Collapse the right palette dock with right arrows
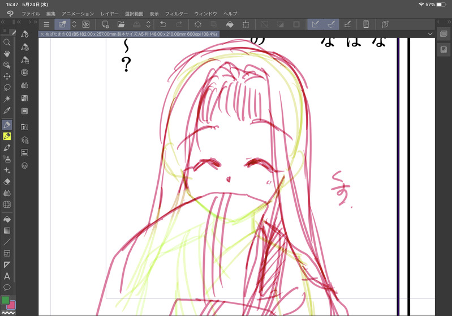The image size is (452, 316). tap(449, 22)
